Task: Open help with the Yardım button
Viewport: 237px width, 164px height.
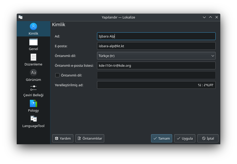Action: click(63, 138)
